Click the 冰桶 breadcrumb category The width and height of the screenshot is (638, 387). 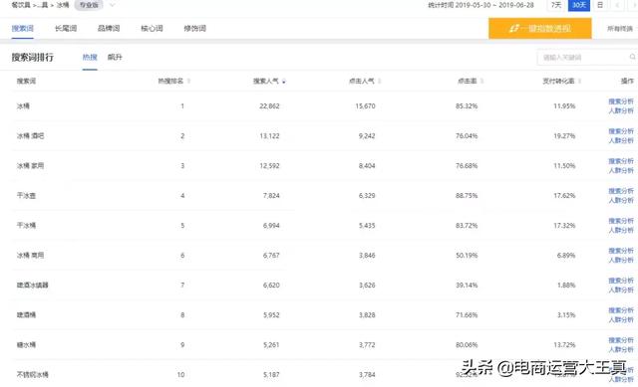(62, 5)
